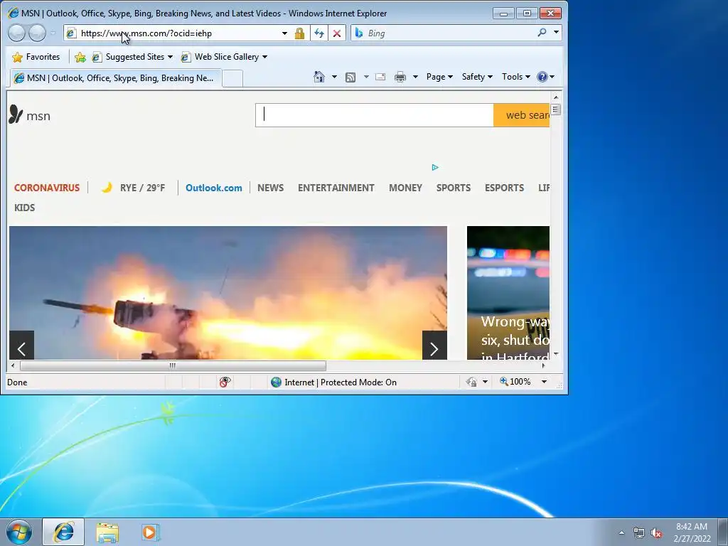Click the magnifier search icon in Bing box
Image resolution: width=728 pixels, height=546 pixels.
tap(542, 33)
